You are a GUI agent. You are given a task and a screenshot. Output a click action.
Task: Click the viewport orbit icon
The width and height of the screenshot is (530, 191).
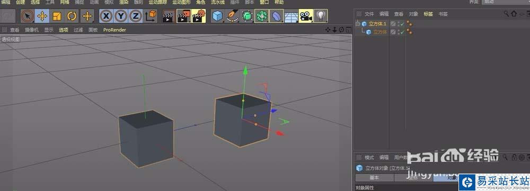(341, 30)
